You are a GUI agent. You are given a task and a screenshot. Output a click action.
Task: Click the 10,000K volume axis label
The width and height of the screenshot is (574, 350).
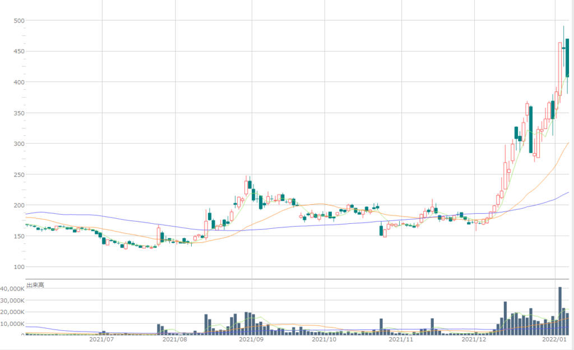click(12, 324)
